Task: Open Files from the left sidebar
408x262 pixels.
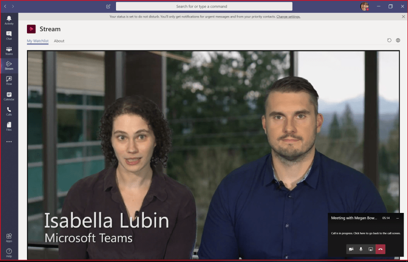Action: [9, 126]
